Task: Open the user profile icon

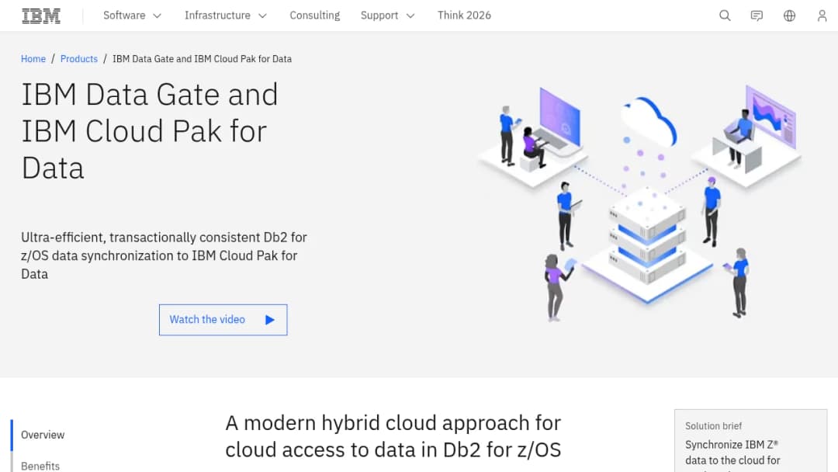Action: (x=822, y=16)
